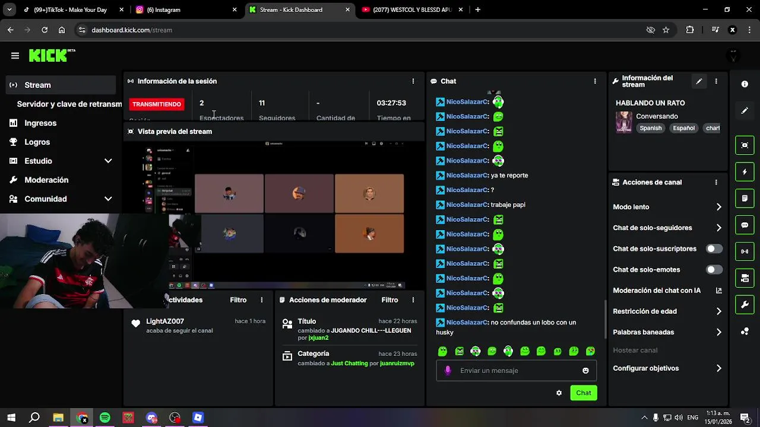Enable Chat de solo-suscriptores toggle

[x=714, y=249]
